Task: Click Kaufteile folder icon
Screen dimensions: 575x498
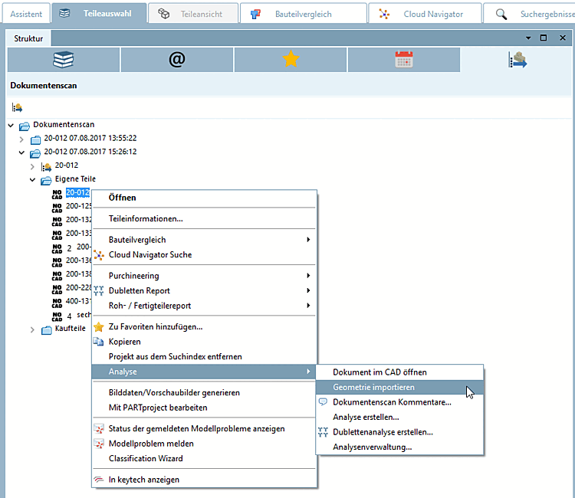Action: point(47,330)
